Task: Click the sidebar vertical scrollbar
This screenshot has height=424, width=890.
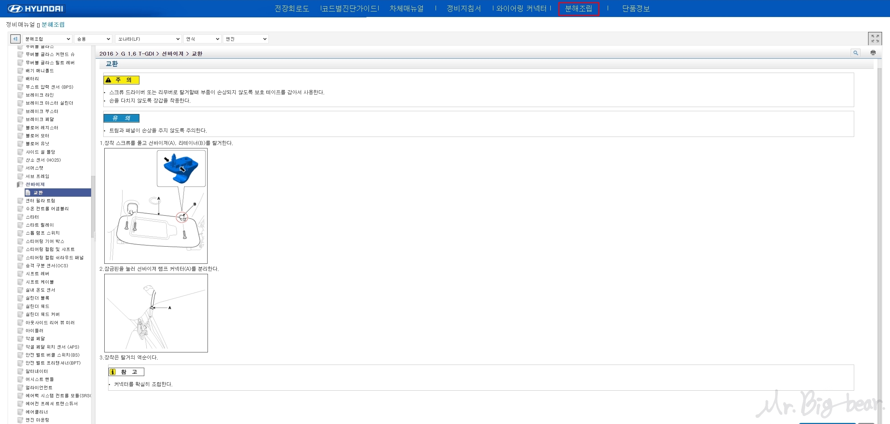Action: (93, 207)
